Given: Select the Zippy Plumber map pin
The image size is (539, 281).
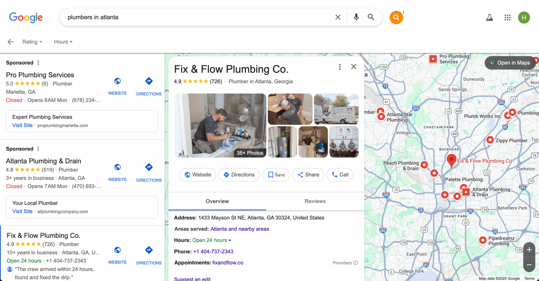Looking at the screenshot, I should [490, 140].
